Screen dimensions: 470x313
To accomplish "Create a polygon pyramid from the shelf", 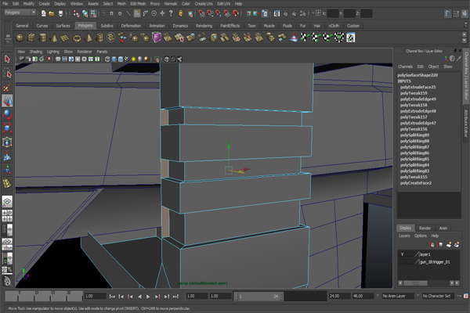I will [89, 38].
